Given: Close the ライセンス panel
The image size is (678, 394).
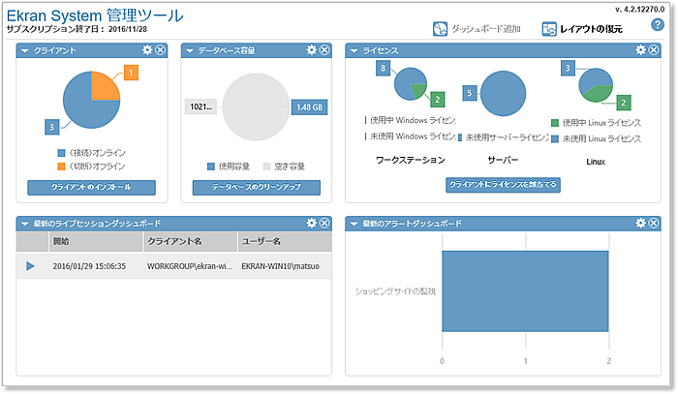Looking at the screenshot, I should (x=654, y=50).
